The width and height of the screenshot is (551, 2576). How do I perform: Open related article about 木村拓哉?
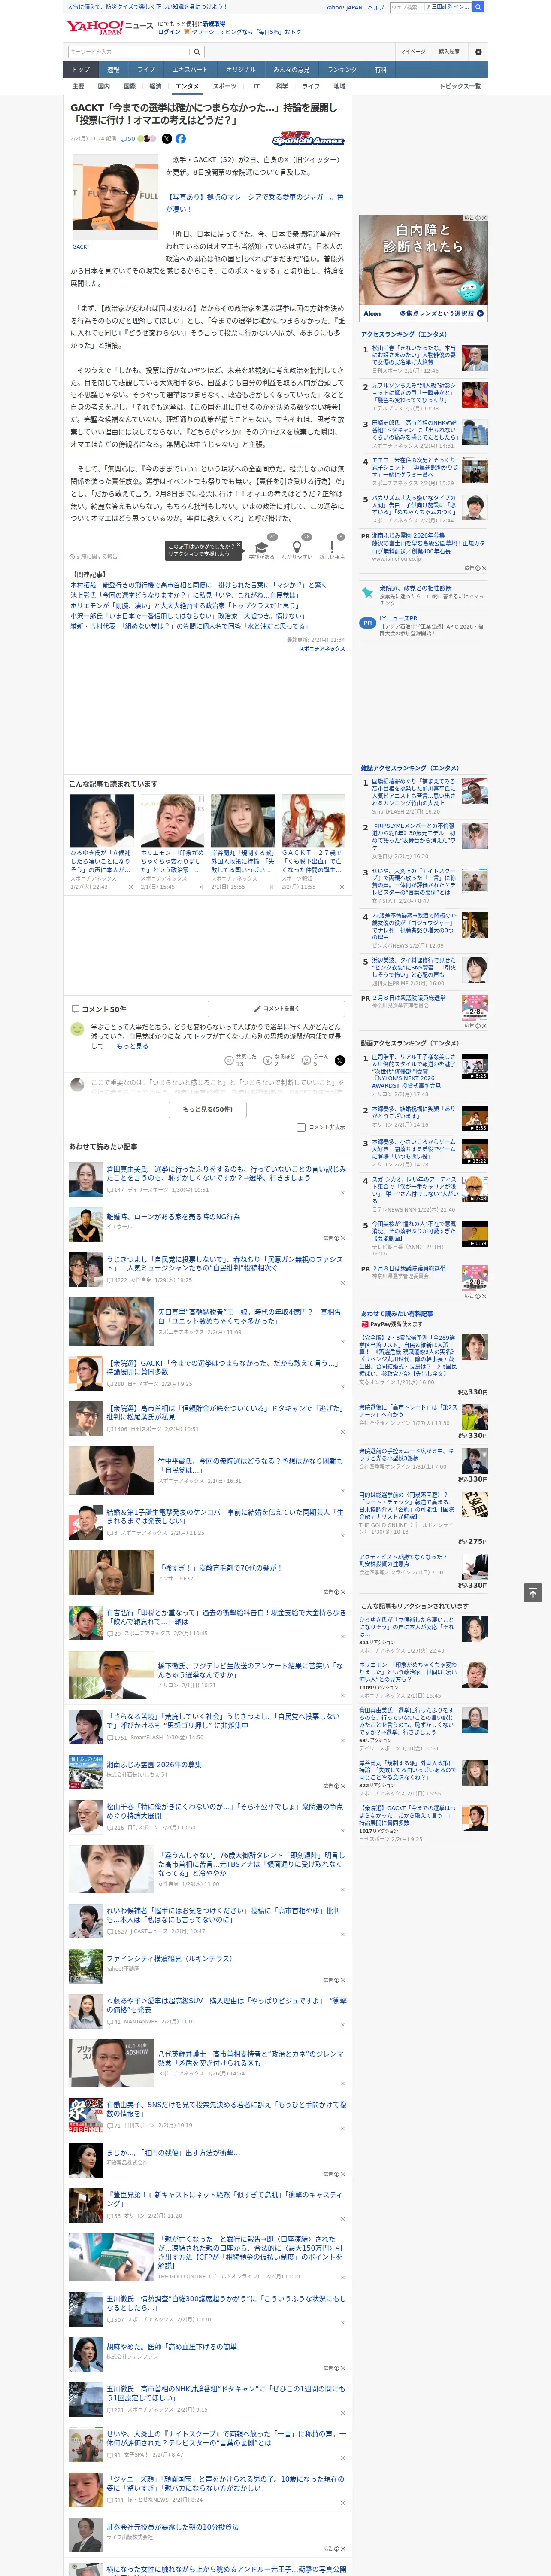pyautogui.click(x=198, y=585)
